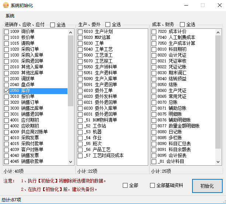Select the 8010 科目期初 row
The width and height of the screenshot is (226, 204).
[x=183, y=49]
